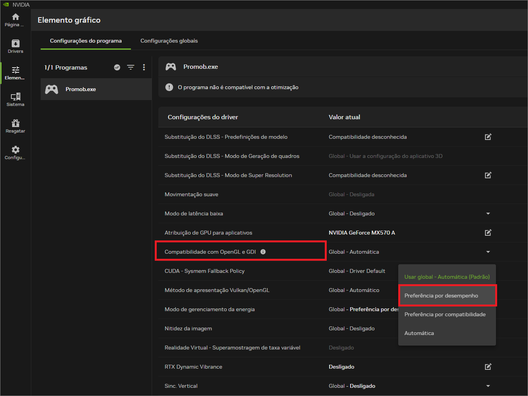The image size is (528, 396).
Task: Open the Sistema sidebar icon
Action: (x=15, y=100)
